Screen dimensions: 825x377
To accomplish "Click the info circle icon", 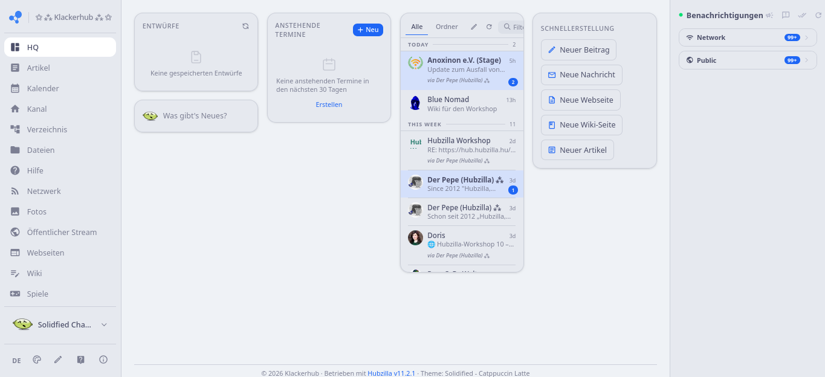I will pyautogui.click(x=103, y=359).
